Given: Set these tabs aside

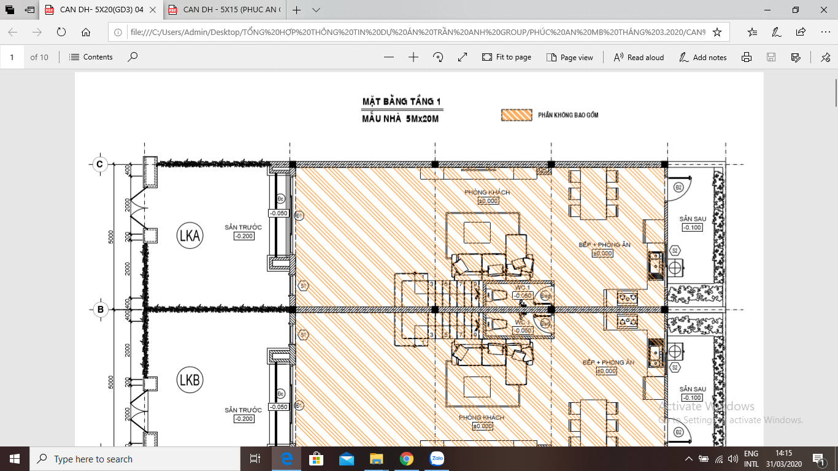Looking at the screenshot, I should pyautogui.click(x=29, y=10).
